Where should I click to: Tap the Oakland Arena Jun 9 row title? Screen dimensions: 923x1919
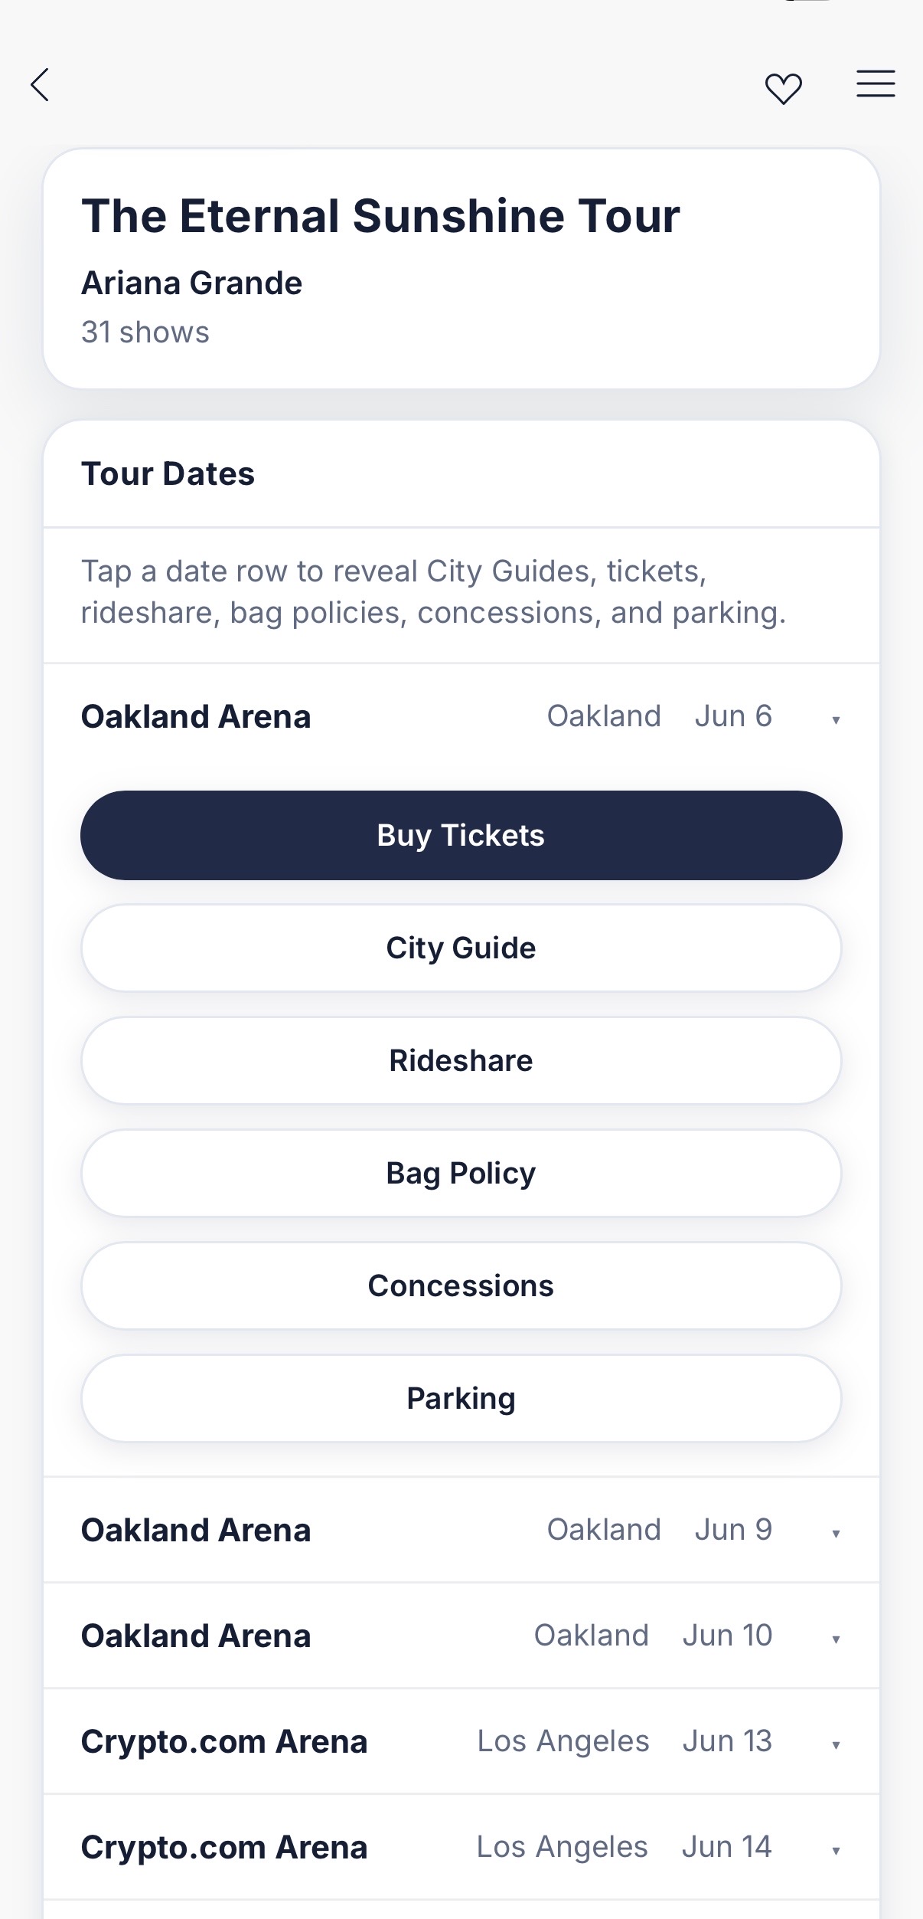tap(196, 1530)
